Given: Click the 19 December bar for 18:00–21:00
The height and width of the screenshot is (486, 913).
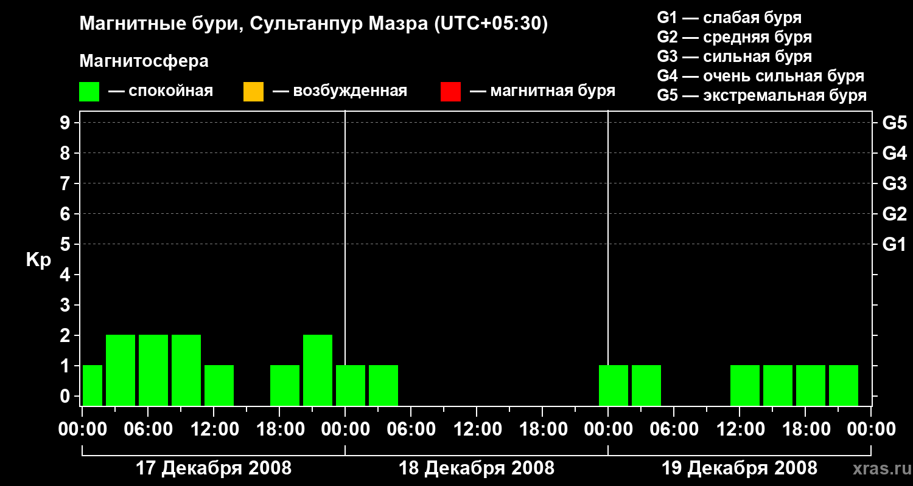Looking at the screenshot, I should 811,385.
